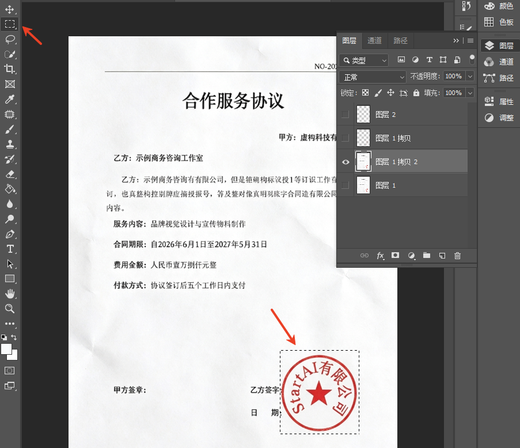Screen dimensions: 520x448
Task: Reset default foreground and background colors
Action: 4,337
